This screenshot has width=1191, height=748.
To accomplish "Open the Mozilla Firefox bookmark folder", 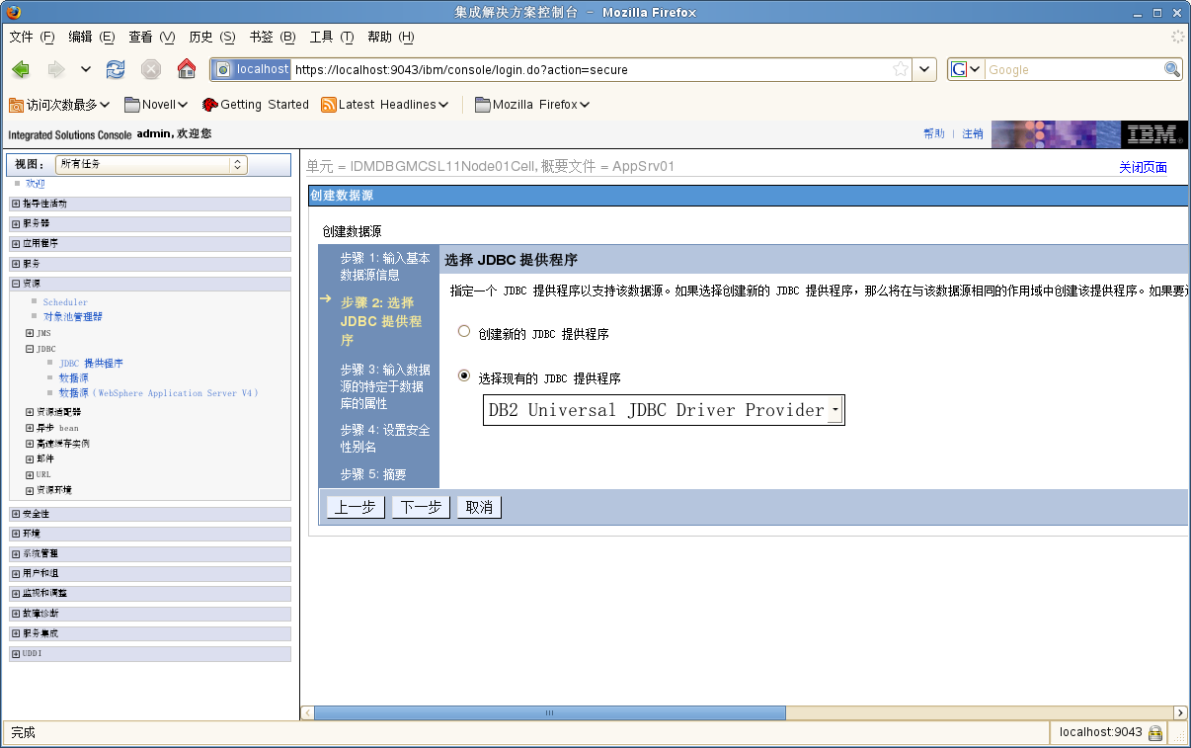I will [532, 105].
